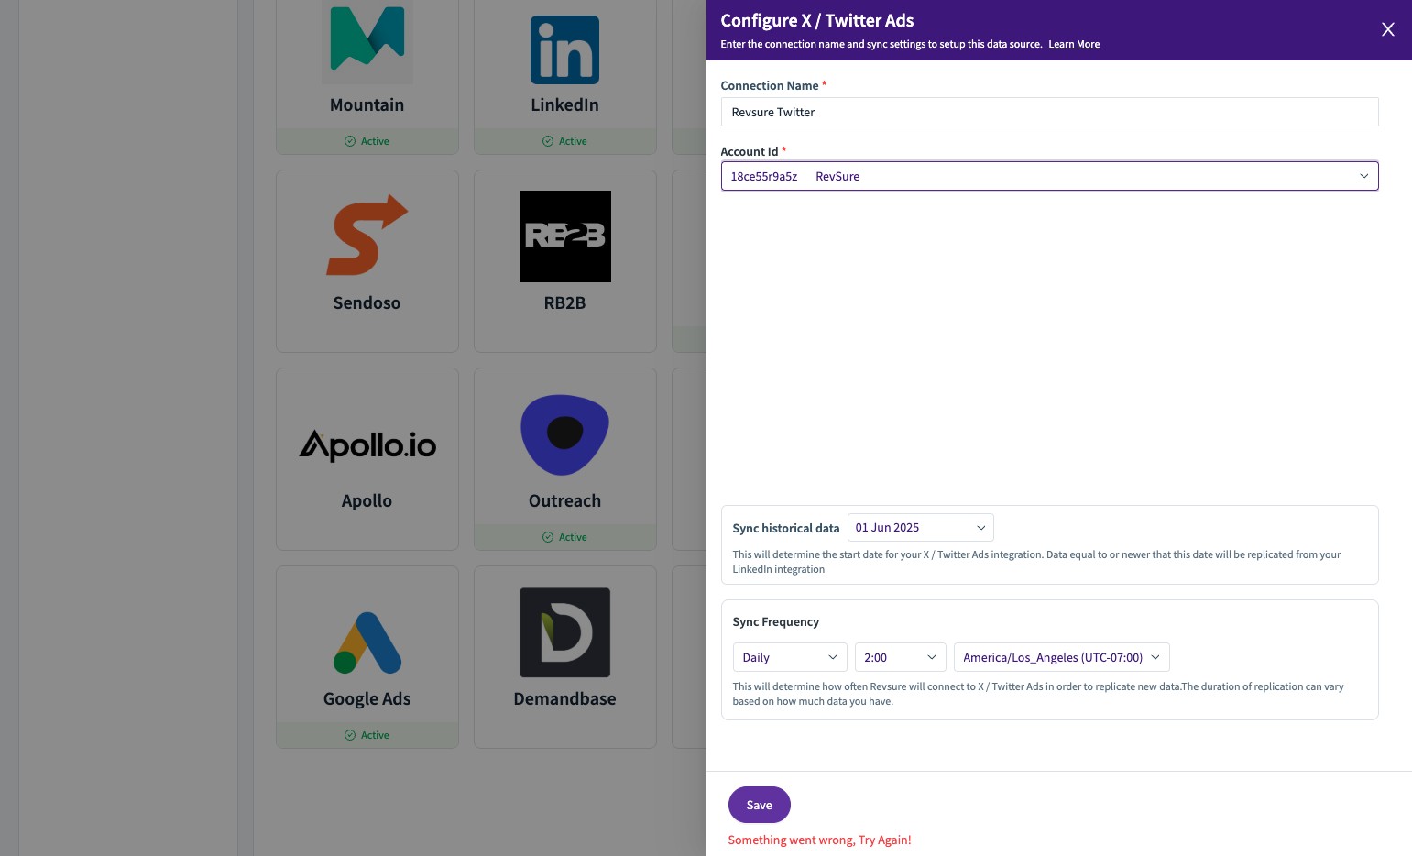Choose the Outreach logo icon

564,434
